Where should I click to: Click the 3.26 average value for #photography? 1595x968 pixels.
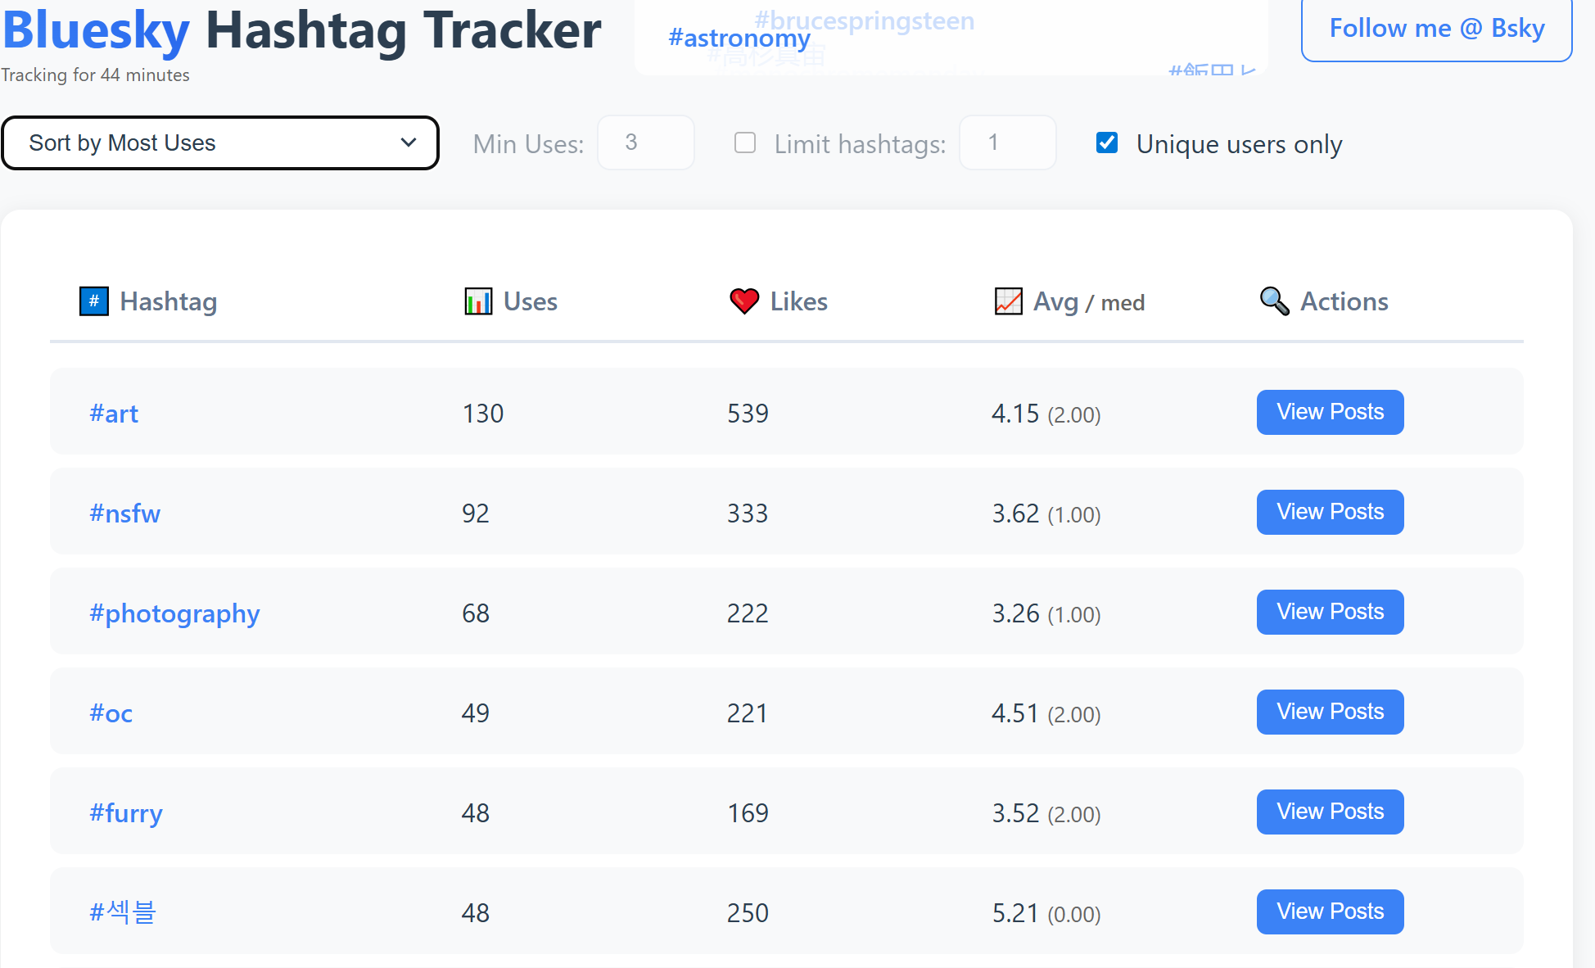click(x=1015, y=613)
